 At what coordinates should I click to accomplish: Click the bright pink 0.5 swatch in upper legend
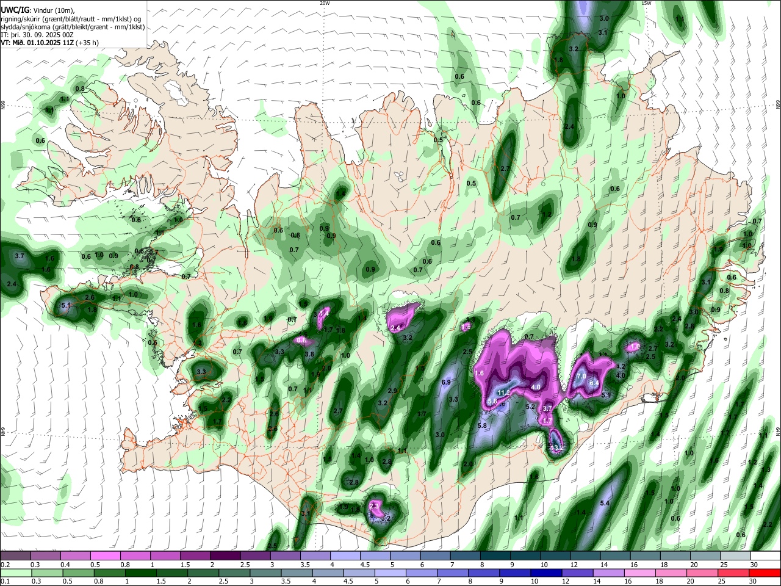point(105,556)
